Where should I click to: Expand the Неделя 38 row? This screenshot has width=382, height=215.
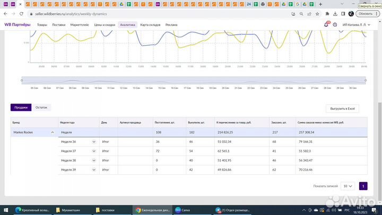[94, 160]
